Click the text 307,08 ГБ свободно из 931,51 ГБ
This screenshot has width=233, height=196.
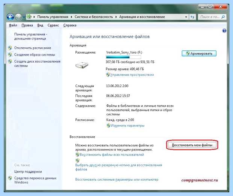[130, 62]
